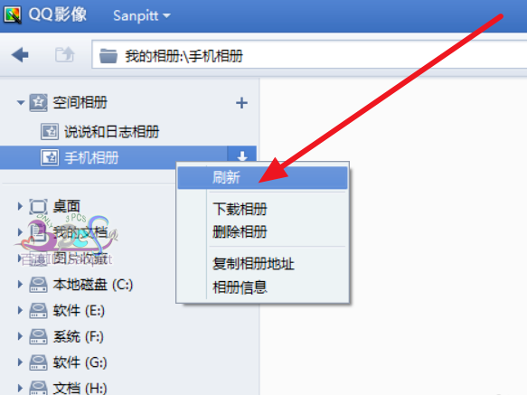Click the 说说和日志相册 album icon
527x395 pixels.
(x=50, y=131)
